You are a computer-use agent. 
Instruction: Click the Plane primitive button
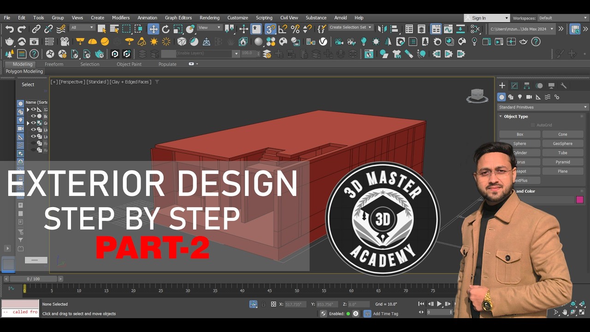(563, 171)
